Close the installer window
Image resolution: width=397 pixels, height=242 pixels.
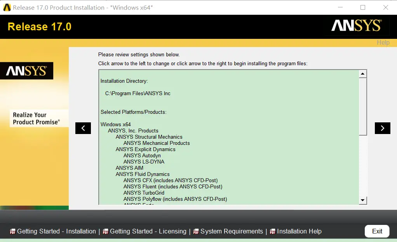[385, 7]
